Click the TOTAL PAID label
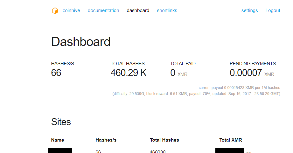 183,64
